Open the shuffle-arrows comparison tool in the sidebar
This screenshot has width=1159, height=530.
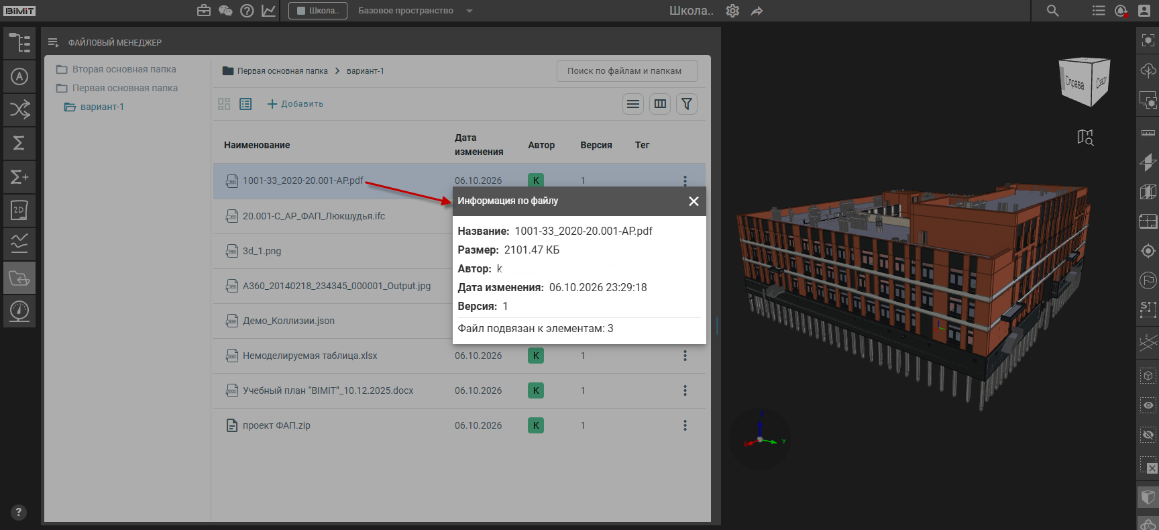[19, 110]
